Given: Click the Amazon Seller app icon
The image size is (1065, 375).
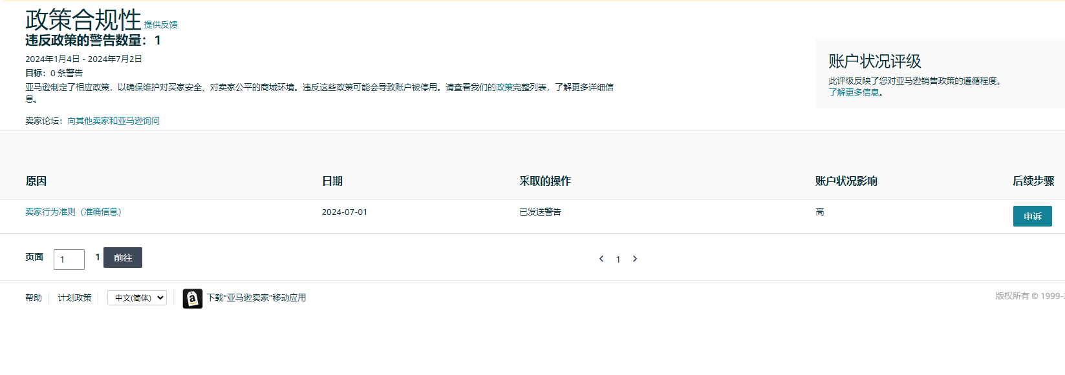Looking at the screenshot, I should (x=193, y=298).
